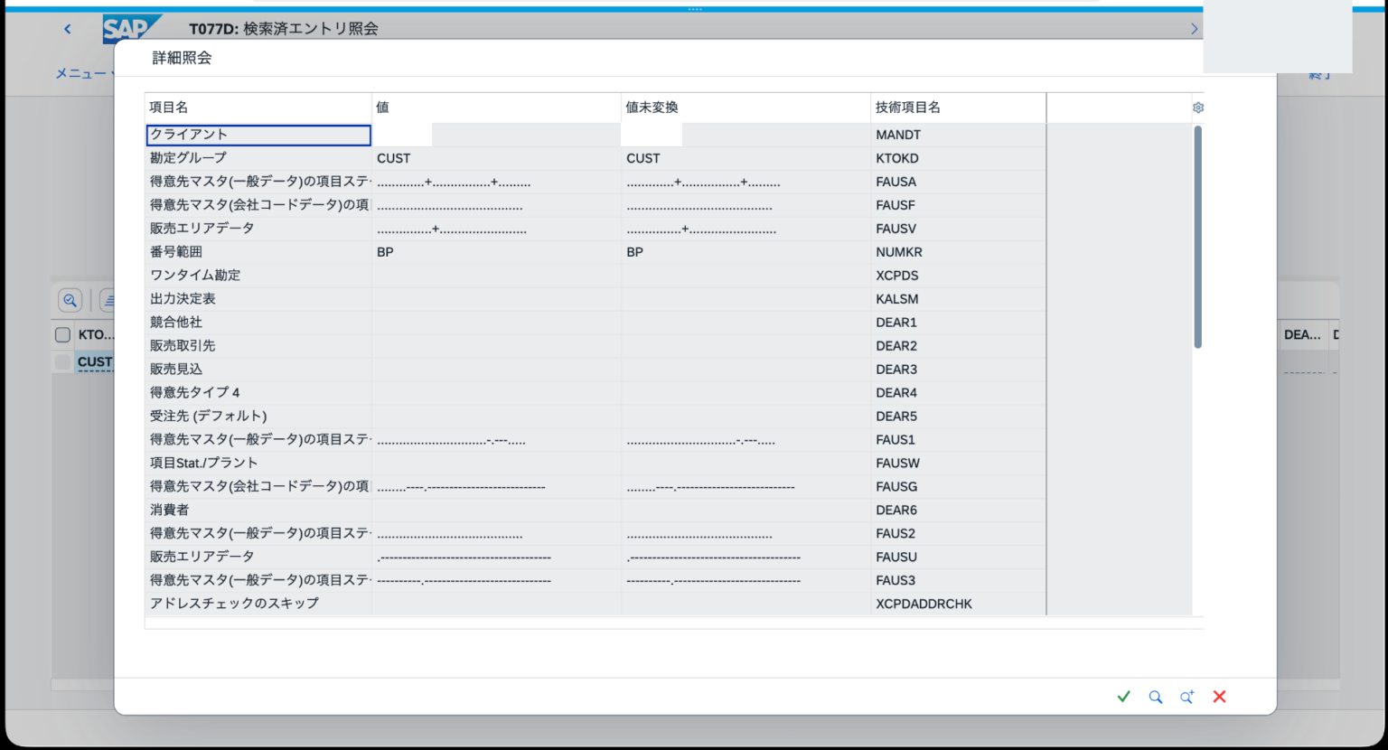Click the 競合他社 row label
The height and width of the screenshot is (750, 1388).
coord(176,323)
